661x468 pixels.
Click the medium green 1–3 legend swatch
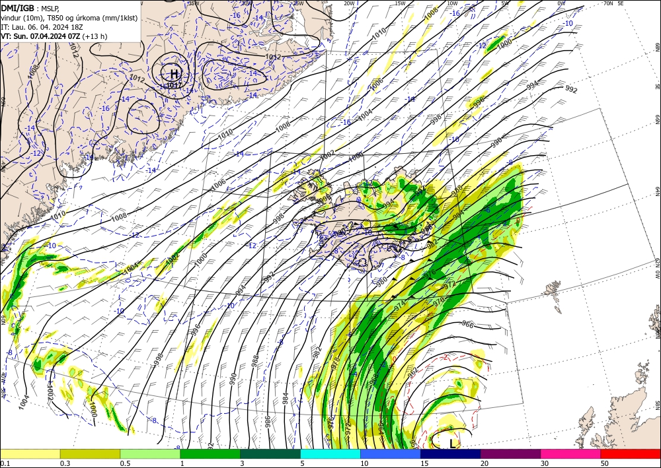(210, 453)
